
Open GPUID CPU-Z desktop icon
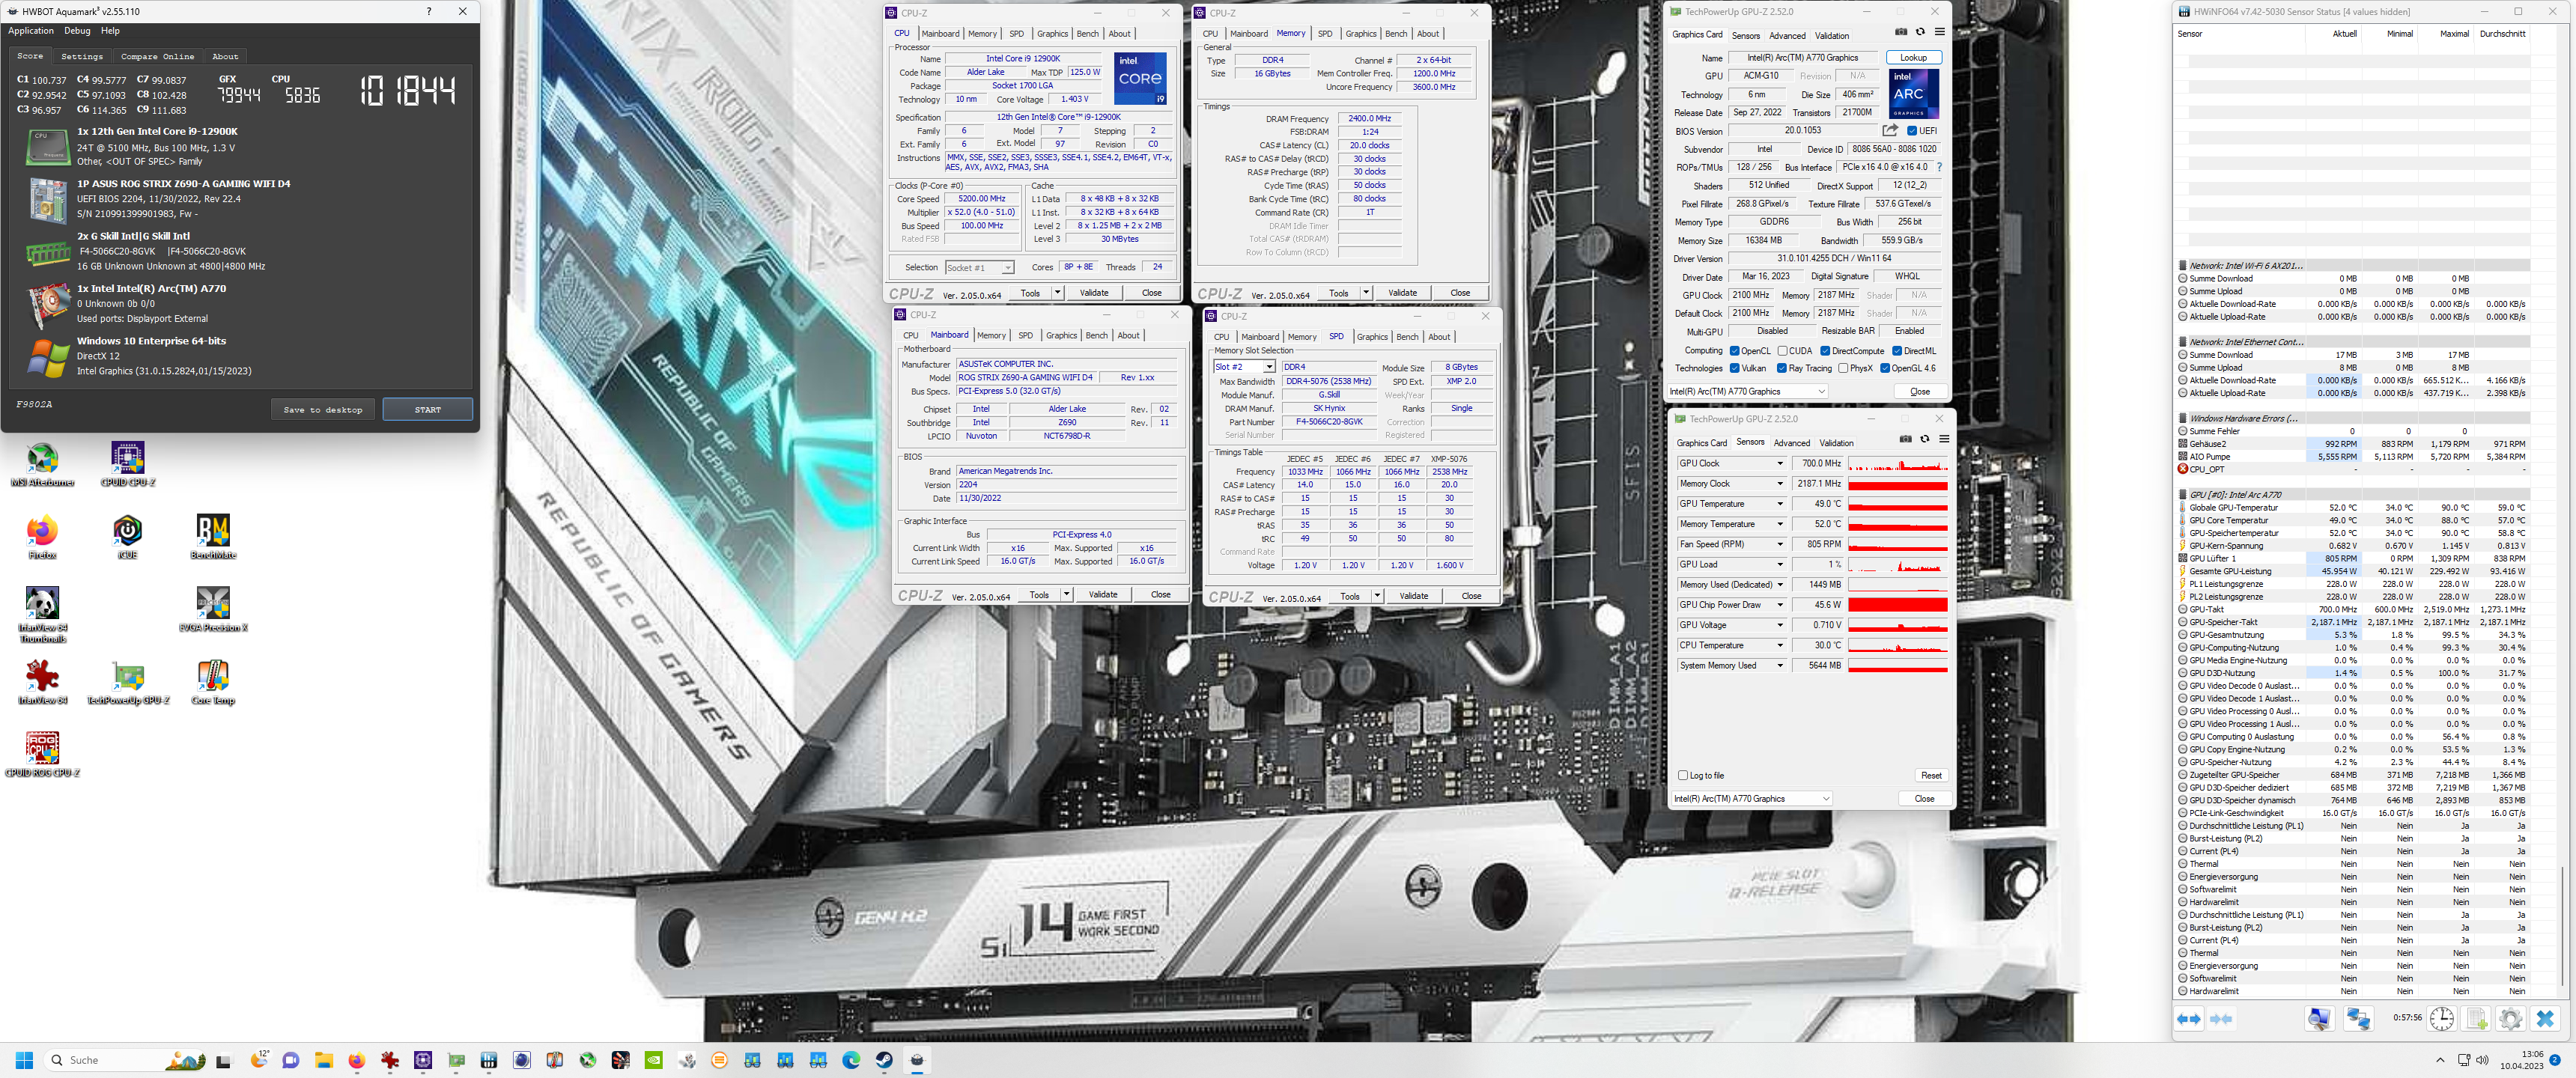click(128, 464)
